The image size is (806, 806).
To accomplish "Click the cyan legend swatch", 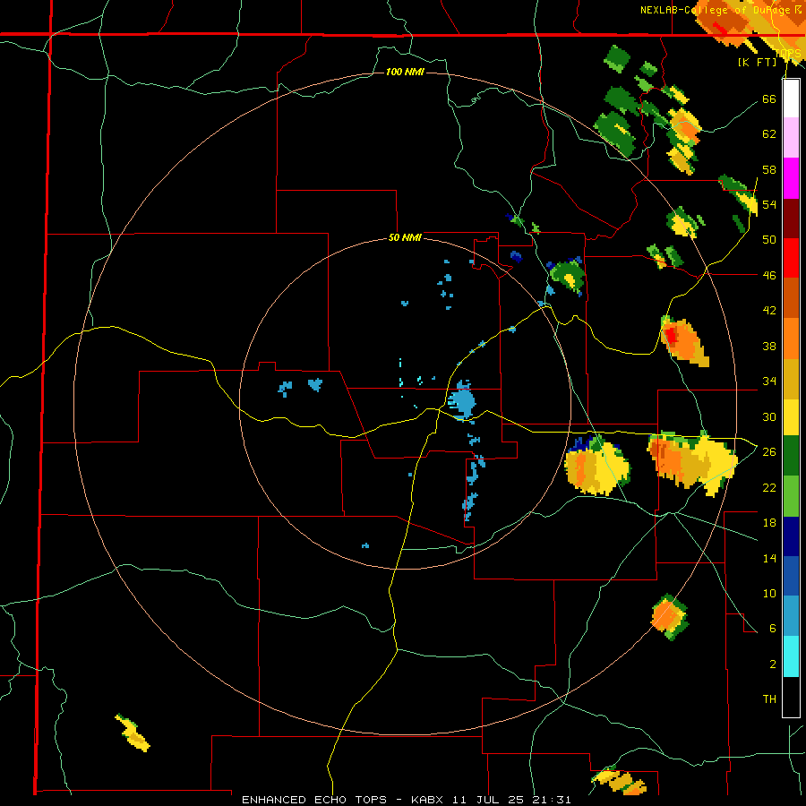I will 791,656.
